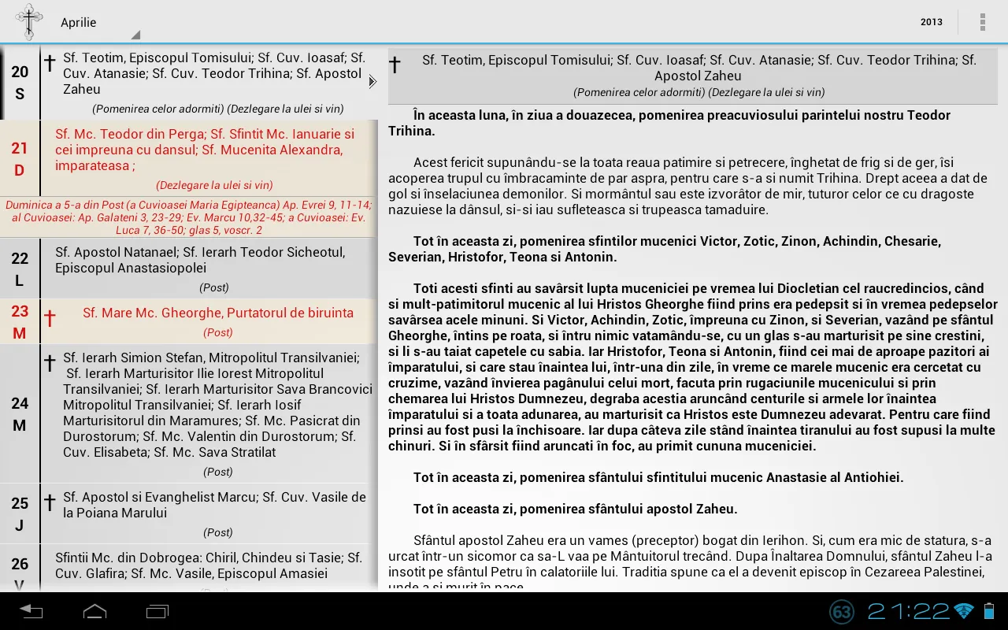Open the recent apps button
This screenshot has width=1008, height=630.
tap(157, 611)
